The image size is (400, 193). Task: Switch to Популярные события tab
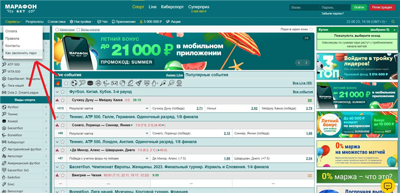206,75
